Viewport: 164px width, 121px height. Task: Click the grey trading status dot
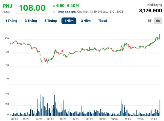click(54, 12)
